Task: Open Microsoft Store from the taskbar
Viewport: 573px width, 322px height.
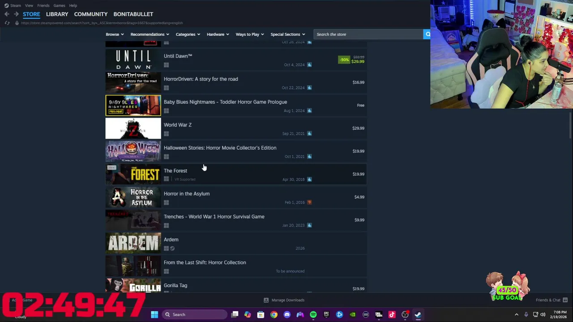Action: click(261, 314)
